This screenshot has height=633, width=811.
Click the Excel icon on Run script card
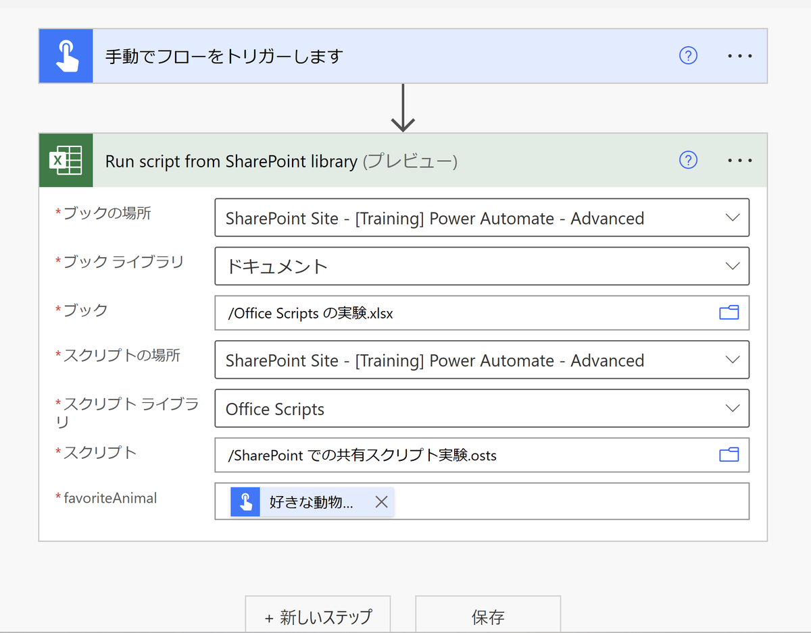coord(66,161)
